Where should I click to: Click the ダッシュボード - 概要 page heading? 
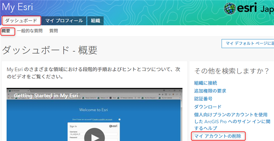pyautogui.click(x=50, y=50)
